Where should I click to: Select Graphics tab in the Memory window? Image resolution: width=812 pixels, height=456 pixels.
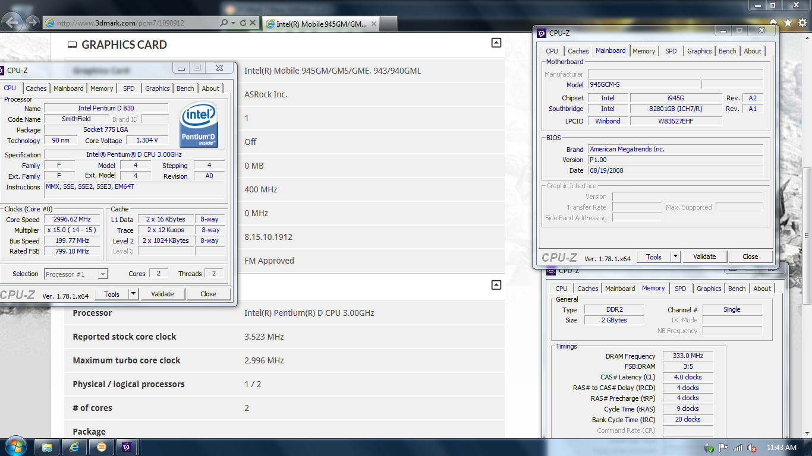[709, 289]
